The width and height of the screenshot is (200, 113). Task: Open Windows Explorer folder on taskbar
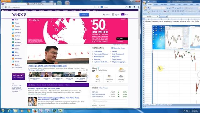(x=16, y=111)
